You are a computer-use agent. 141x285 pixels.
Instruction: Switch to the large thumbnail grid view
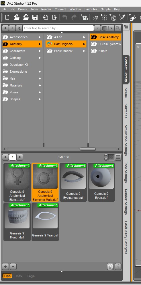[111, 157]
